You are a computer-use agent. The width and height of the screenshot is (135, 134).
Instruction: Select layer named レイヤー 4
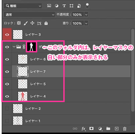38,96
